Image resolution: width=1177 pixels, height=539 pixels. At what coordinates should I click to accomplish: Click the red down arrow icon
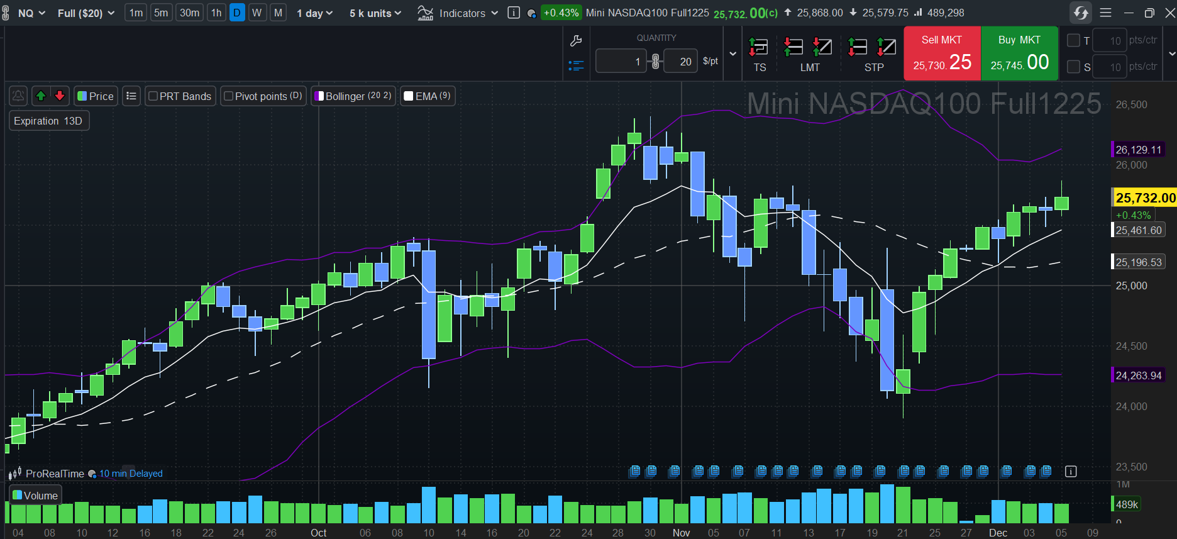[60, 96]
